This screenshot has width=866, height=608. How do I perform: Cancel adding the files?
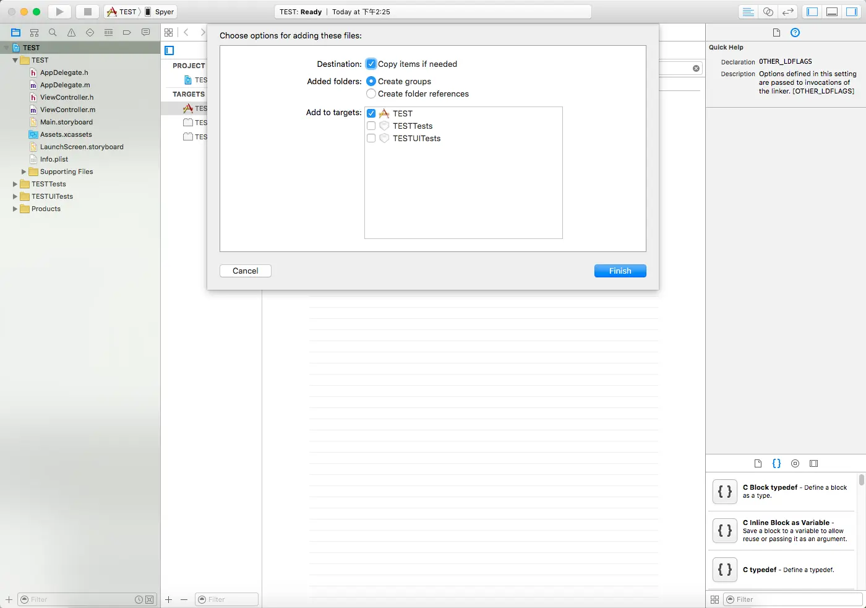(x=246, y=271)
